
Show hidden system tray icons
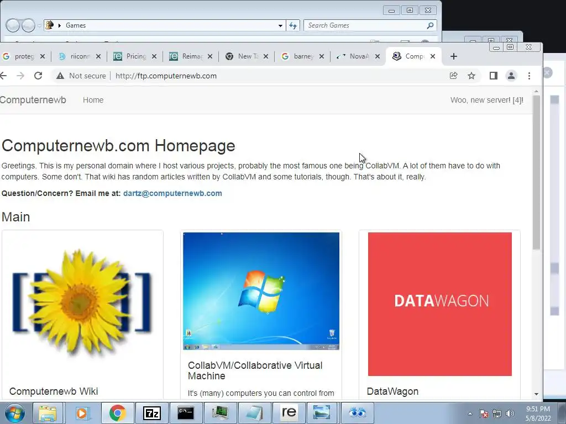[x=470, y=414]
